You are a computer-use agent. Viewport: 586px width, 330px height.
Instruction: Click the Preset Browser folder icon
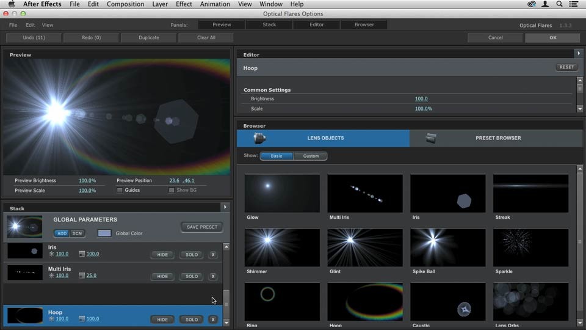pos(431,138)
